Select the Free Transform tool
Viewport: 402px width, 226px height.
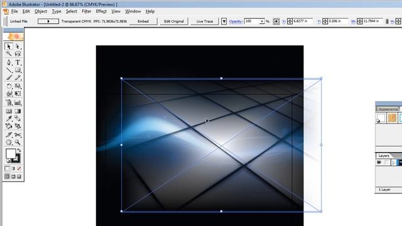(18, 94)
